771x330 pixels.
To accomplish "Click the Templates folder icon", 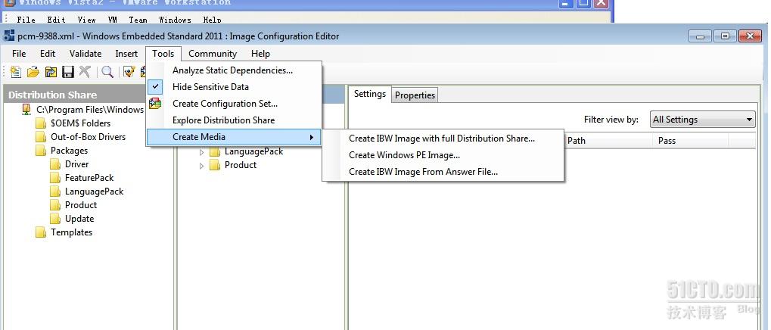I will [x=41, y=232].
